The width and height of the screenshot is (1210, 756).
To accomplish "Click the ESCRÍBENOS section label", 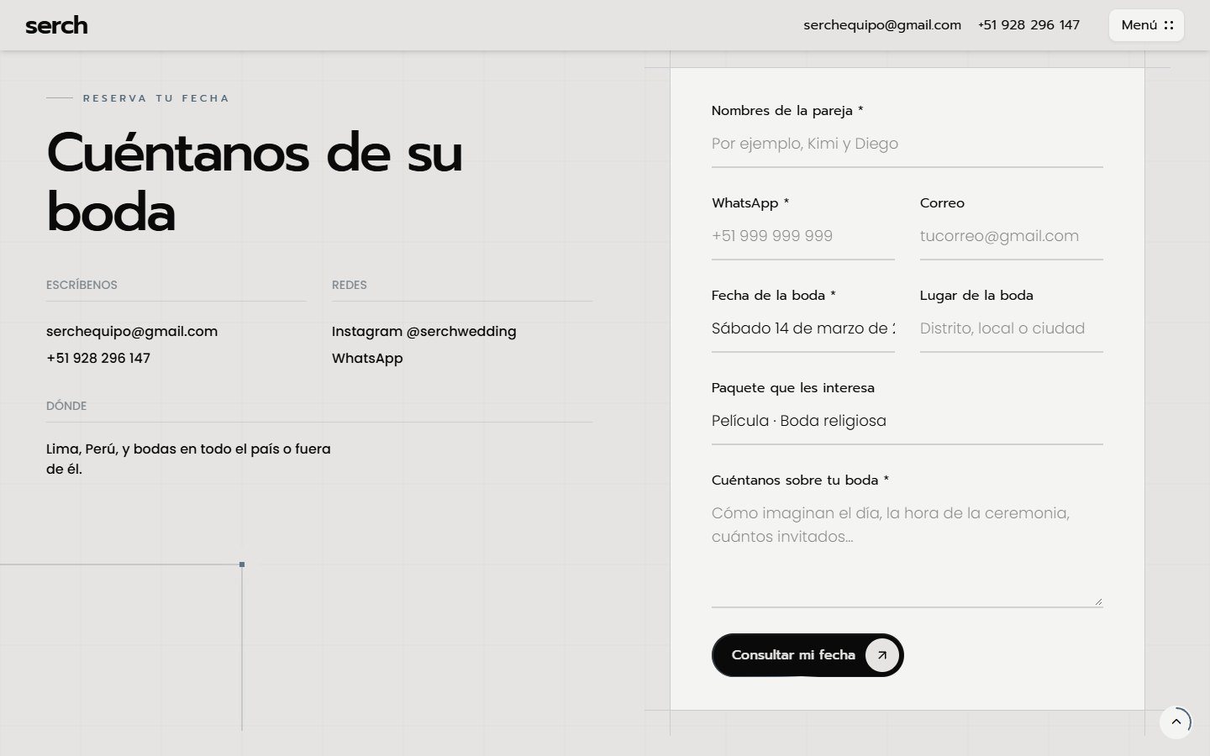I will coord(82,285).
